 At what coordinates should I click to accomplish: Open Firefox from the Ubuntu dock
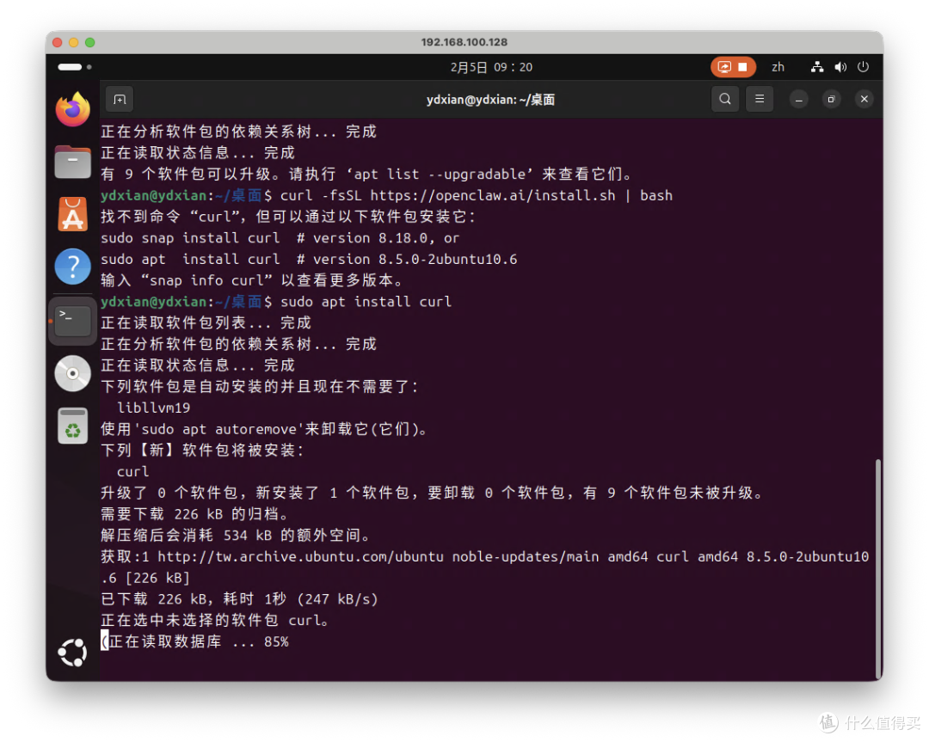(72, 109)
